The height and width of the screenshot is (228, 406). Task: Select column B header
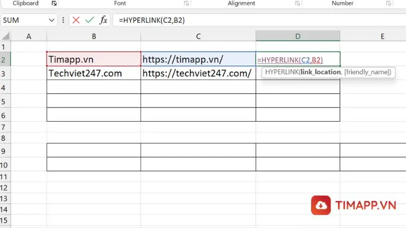(94, 36)
